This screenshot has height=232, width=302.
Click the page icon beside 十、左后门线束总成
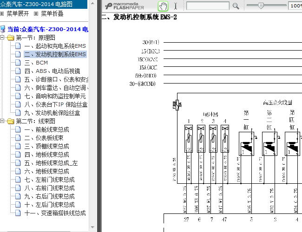pyautogui.click(x=18, y=205)
